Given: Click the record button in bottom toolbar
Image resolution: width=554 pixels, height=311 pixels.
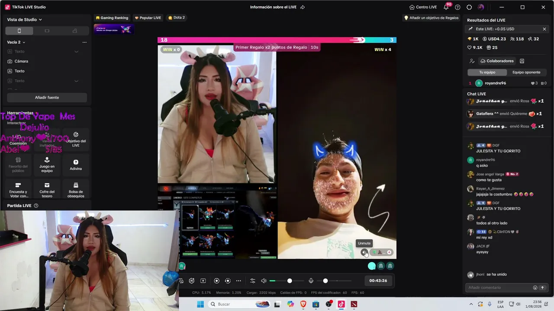Looking at the screenshot, I should pos(217,281).
